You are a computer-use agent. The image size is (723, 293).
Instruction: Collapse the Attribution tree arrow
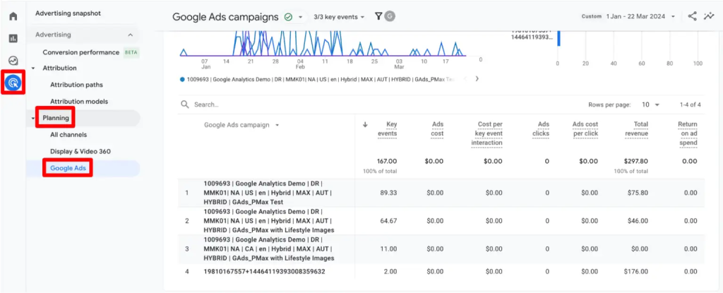pos(33,68)
